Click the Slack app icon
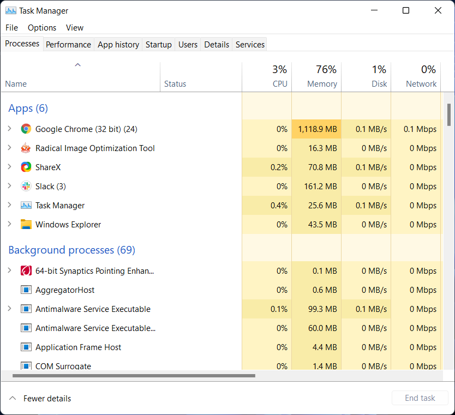 [26, 186]
